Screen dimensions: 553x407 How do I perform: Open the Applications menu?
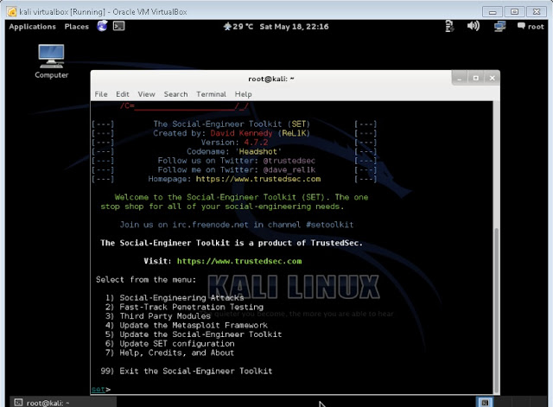32,27
